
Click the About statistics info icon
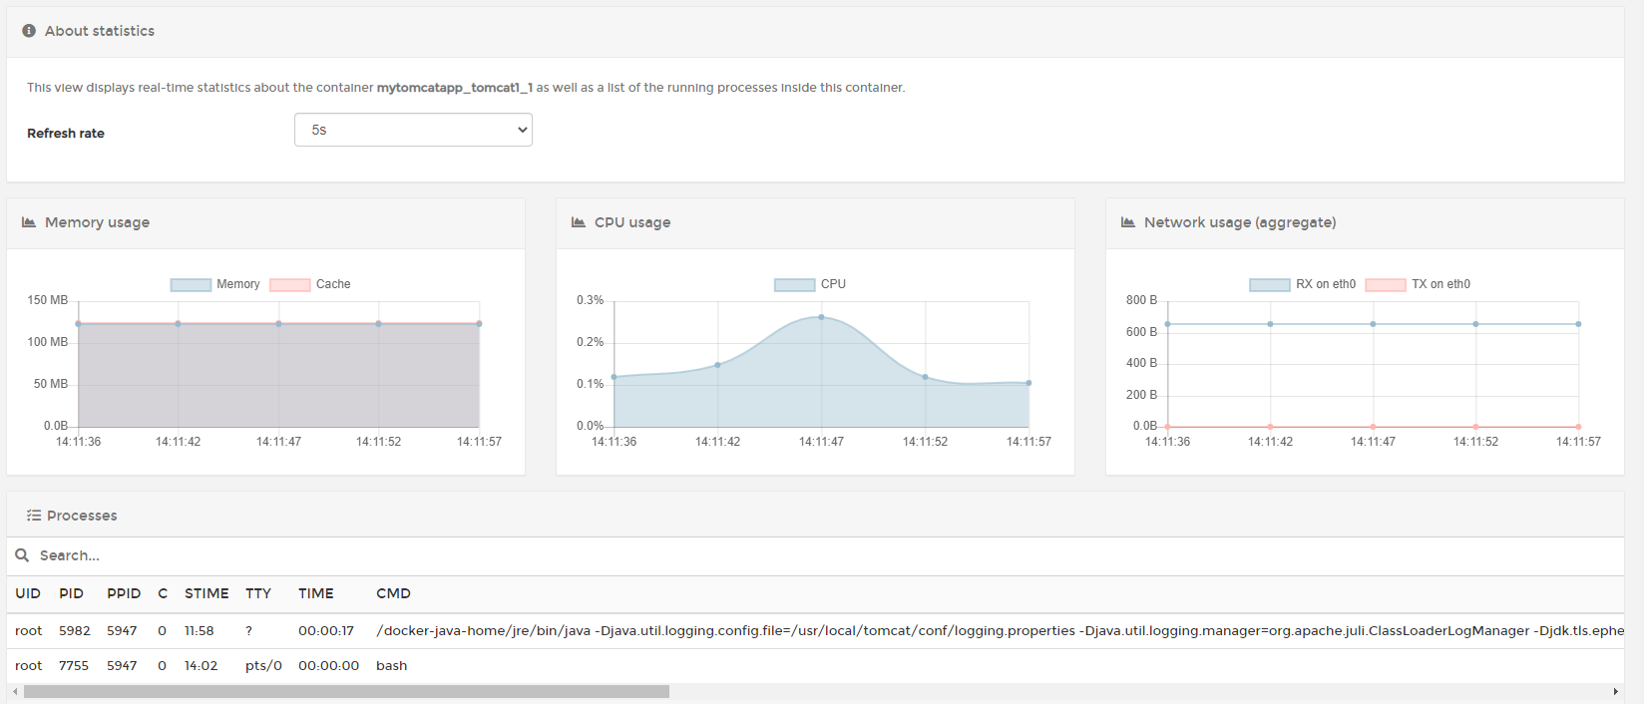29,31
